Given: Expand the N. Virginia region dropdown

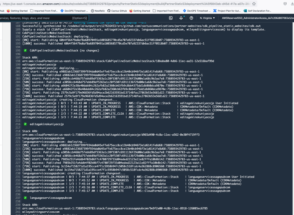Looking at the screenshot, I should tap(207, 18).
